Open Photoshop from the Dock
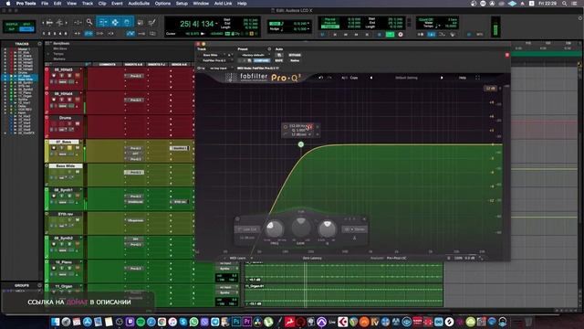The height and width of the screenshot is (329, 584). (236, 322)
